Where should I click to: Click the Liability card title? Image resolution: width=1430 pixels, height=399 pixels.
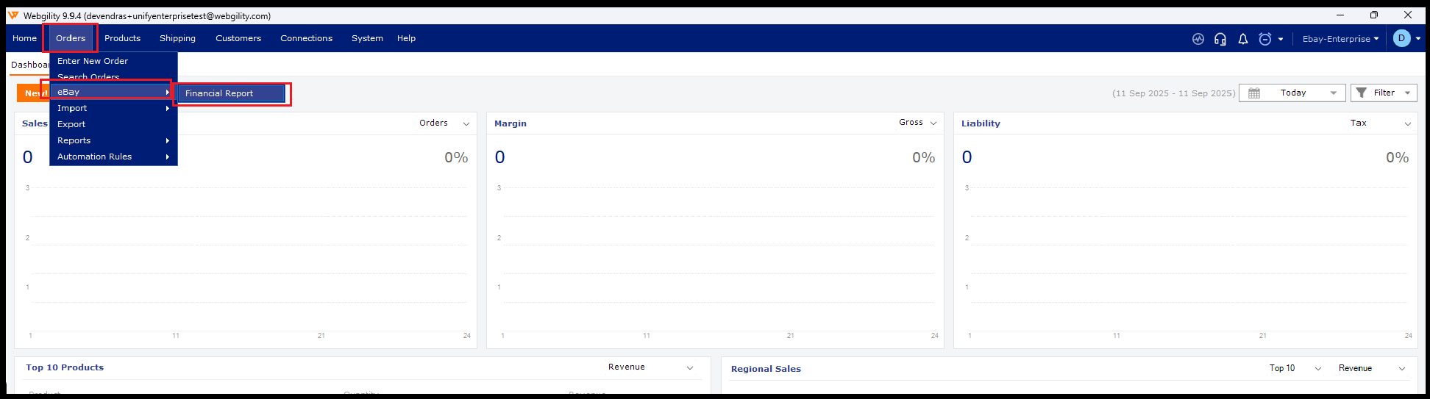pos(981,123)
